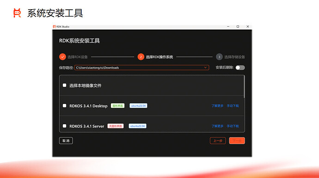Check the RDKOS 3.4.1 Desktop checkbox
The height and width of the screenshot is (178, 319).
coord(64,106)
